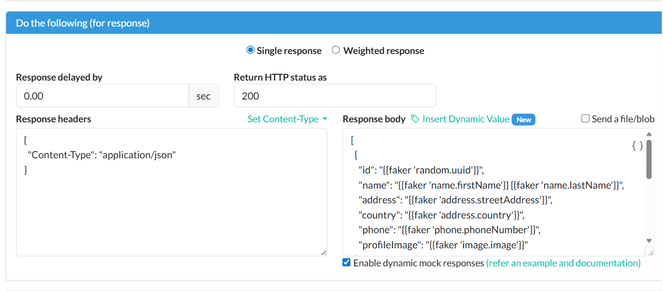Viewport: 663px width, 291px height.
Task: Click the resize grip of Response headers textarea
Action: 325,253
